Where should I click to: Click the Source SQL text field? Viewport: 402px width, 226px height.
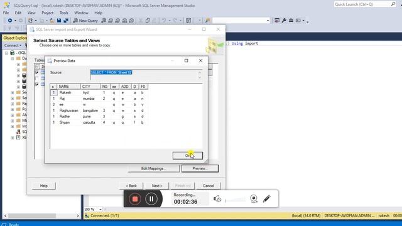coord(146,75)
